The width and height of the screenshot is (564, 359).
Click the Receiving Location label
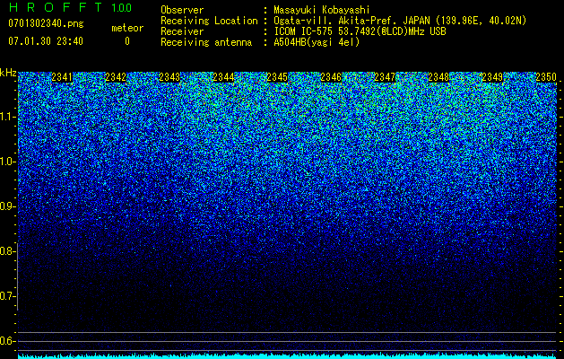point(209,21)
